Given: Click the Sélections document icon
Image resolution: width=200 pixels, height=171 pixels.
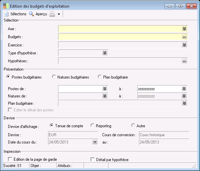Looking at the screenshot, I should [x=6, y=14].
